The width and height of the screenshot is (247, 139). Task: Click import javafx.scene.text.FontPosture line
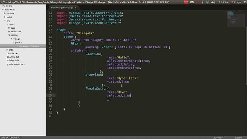[x=90, y=16]
